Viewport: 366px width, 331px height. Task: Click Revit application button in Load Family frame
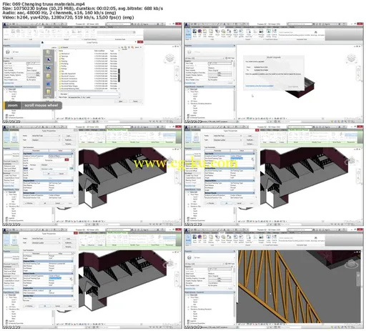(x=6, y=25)
